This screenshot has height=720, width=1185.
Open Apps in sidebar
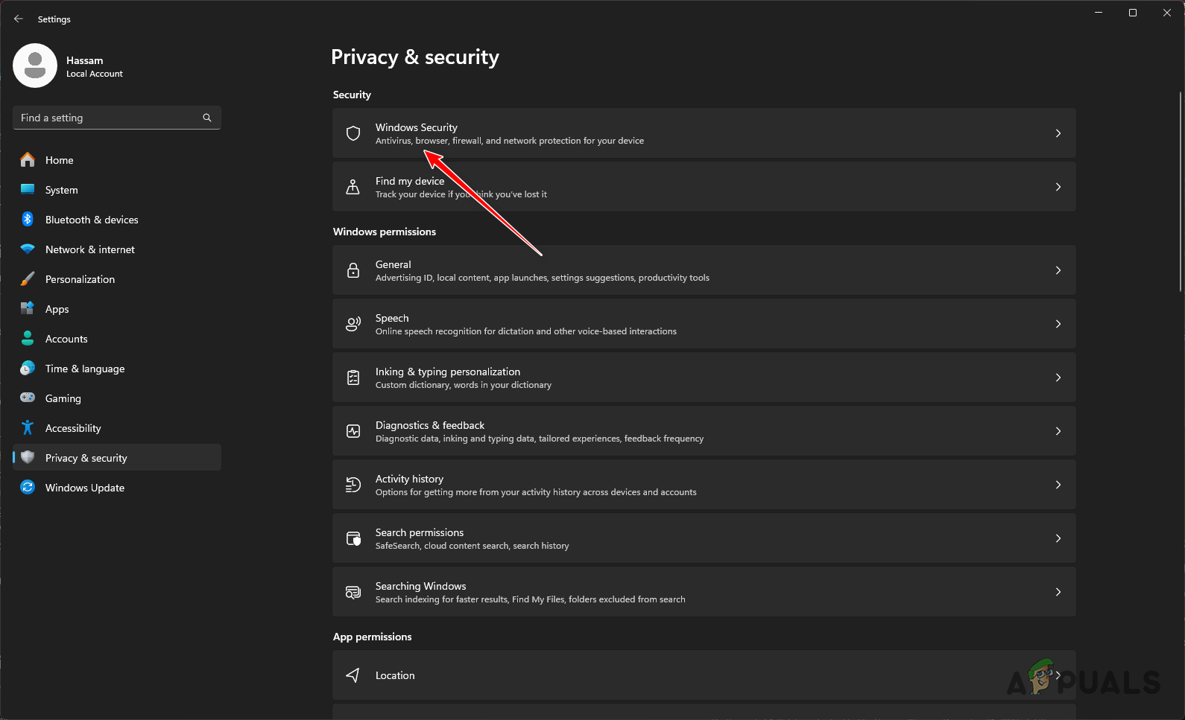click(x=117, y=308)
